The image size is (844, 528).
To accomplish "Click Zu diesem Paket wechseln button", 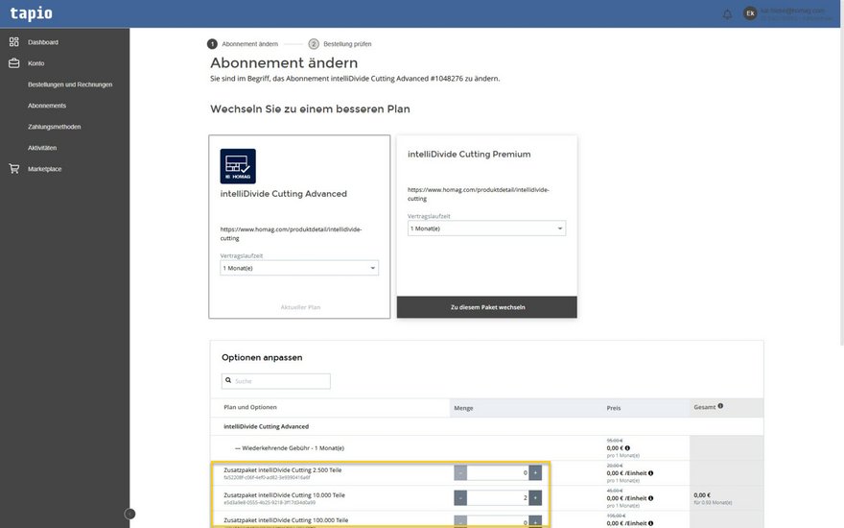I will [487, 307].
